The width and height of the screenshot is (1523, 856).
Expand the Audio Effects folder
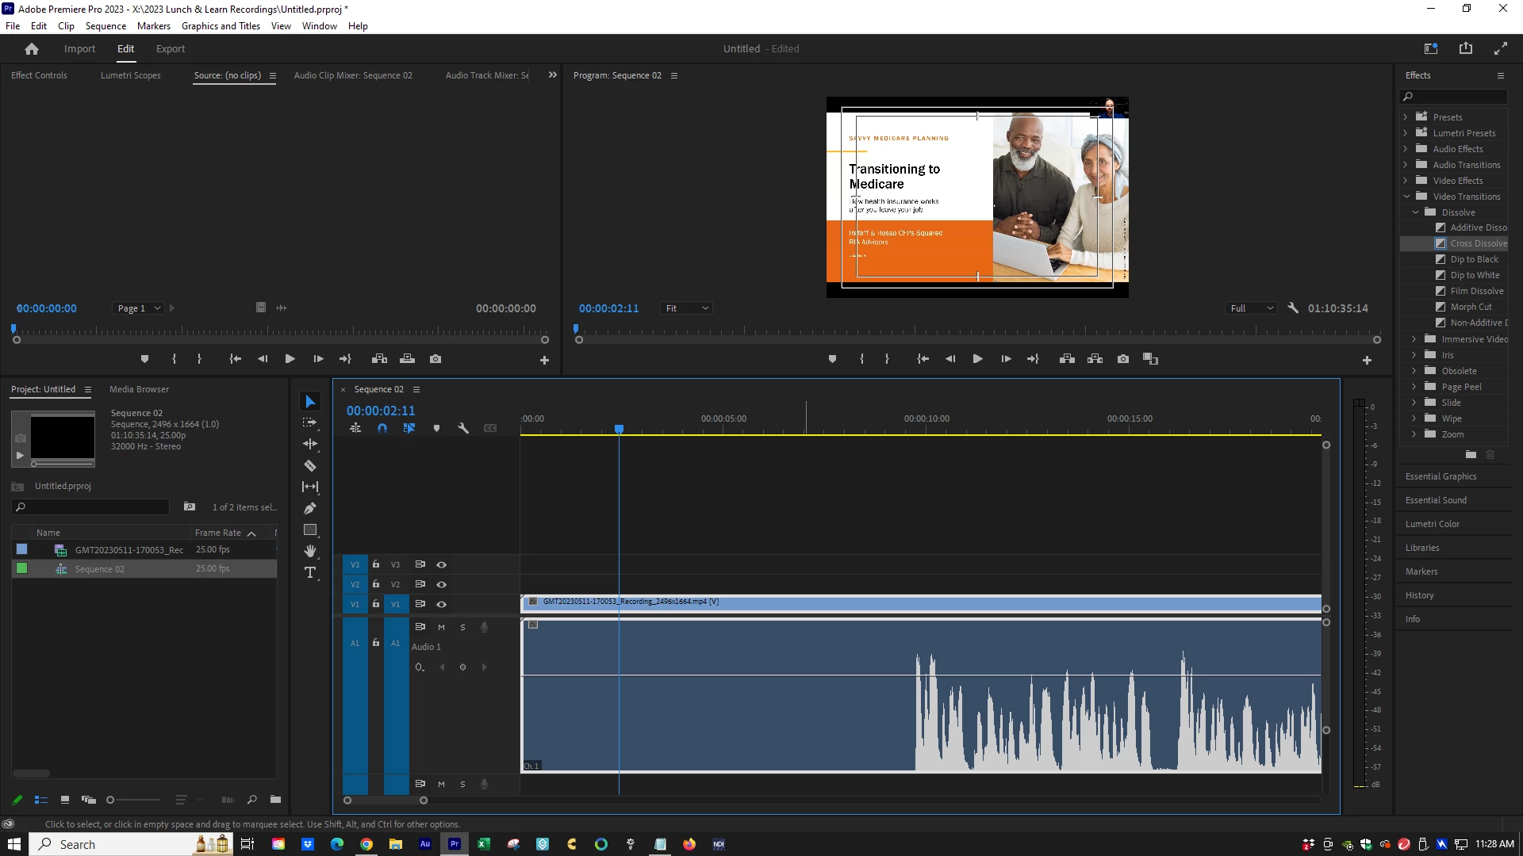[1406, 149]
